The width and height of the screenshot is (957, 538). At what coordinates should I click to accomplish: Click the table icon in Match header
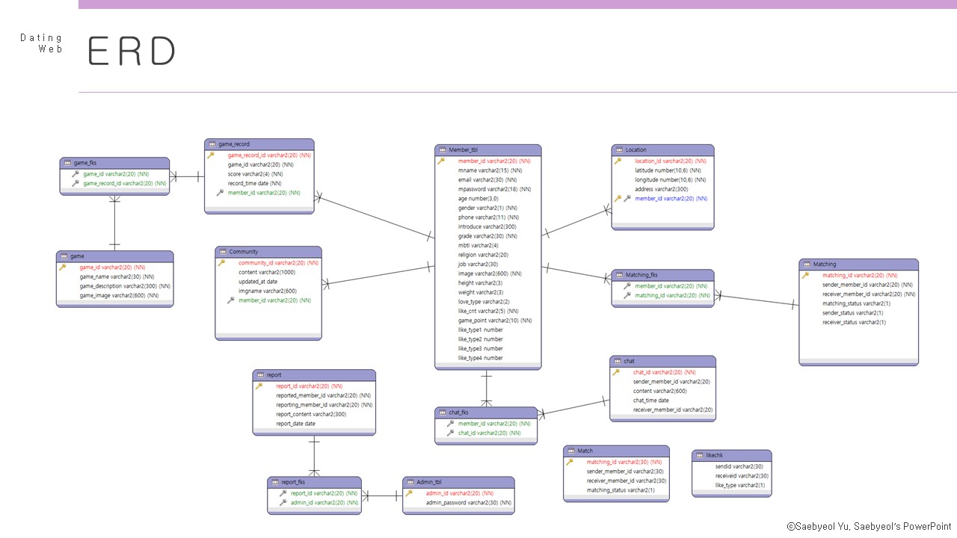coord(571,451)
